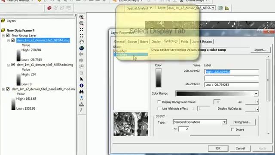275x155 pixels.
Task: Click the New Data Frame 4 icon
Action: (3, 30)
